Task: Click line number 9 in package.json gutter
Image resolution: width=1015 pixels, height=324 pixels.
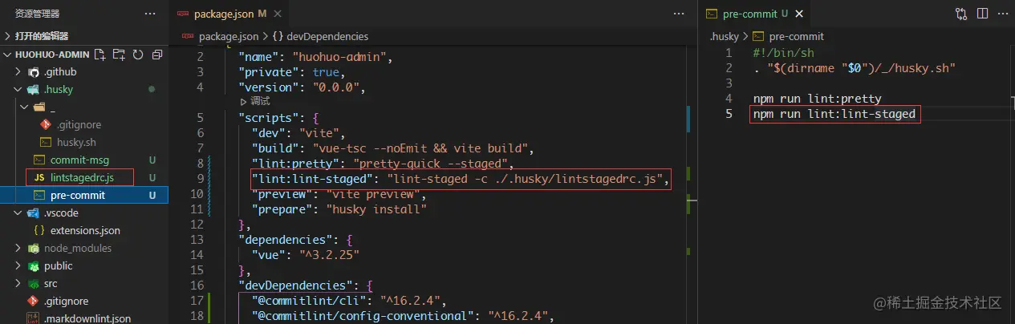Action: click(200, 180)
